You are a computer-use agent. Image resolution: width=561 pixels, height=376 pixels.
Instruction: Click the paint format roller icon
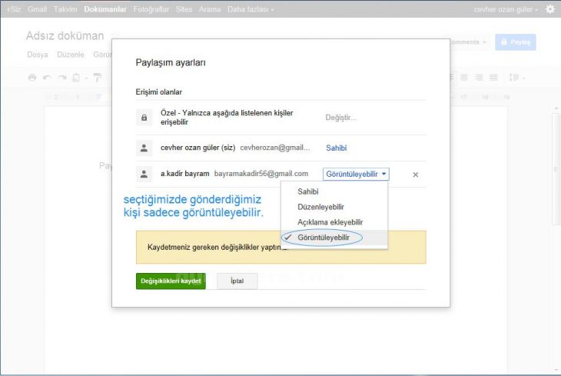click(x=98, y=78)
